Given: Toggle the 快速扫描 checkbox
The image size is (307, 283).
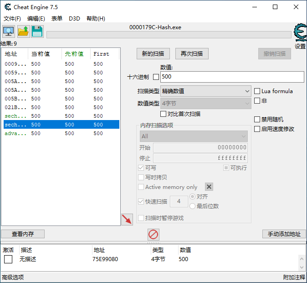Looking at the screenshot, I should click(141, 202).
